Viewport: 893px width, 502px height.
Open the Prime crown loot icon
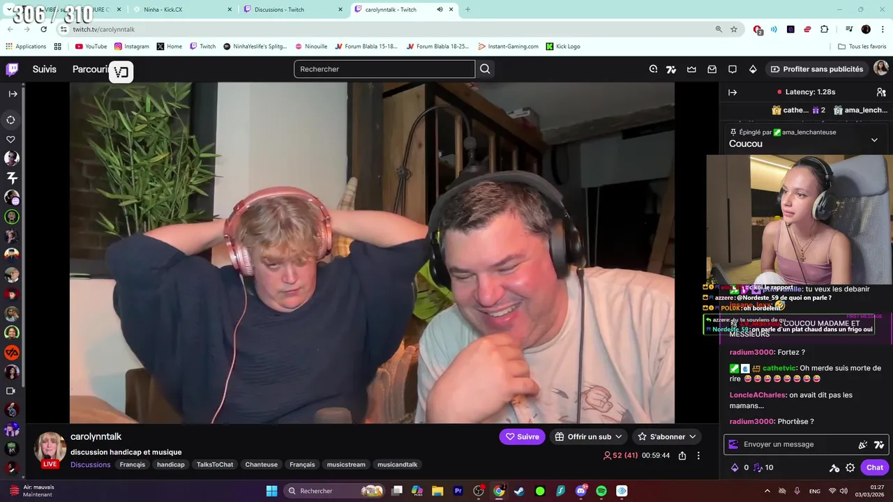[x=691, y=69]
